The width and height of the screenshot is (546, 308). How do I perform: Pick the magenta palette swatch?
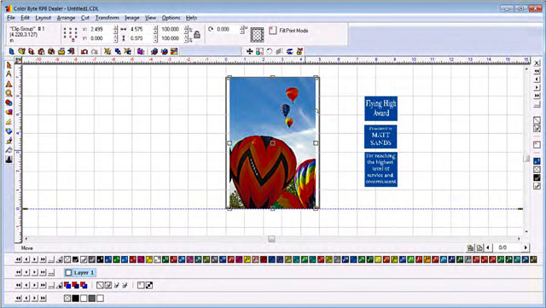141,259
